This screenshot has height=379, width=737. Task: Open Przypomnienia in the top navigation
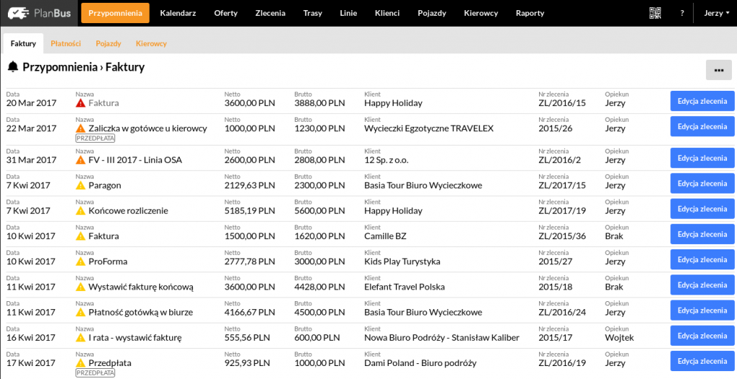click(115, 13)
